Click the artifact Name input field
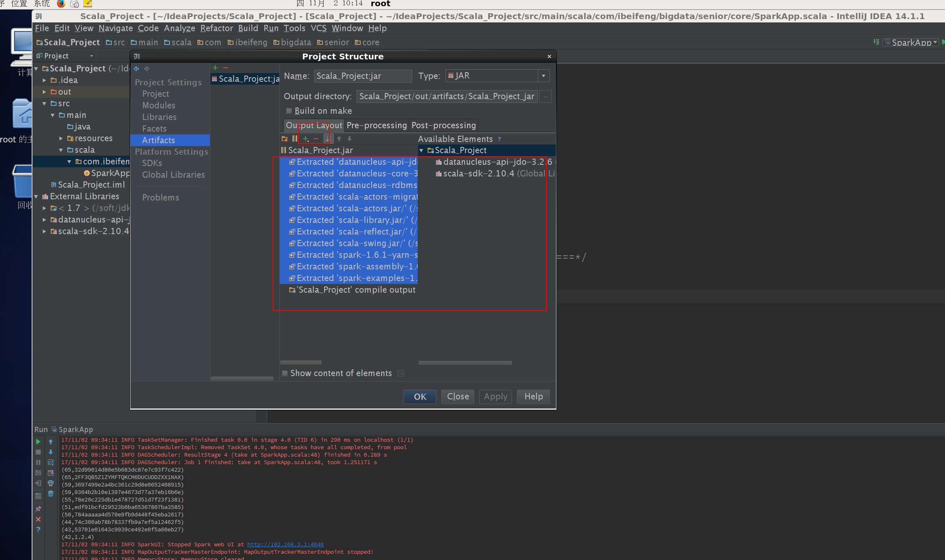Screen dimensions: 945x560 [362, 76]
